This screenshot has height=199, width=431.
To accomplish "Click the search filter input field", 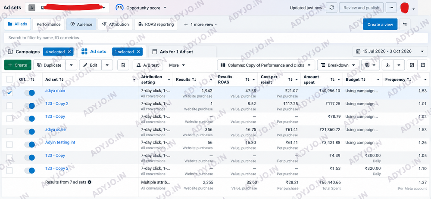I will coord(216,38).
